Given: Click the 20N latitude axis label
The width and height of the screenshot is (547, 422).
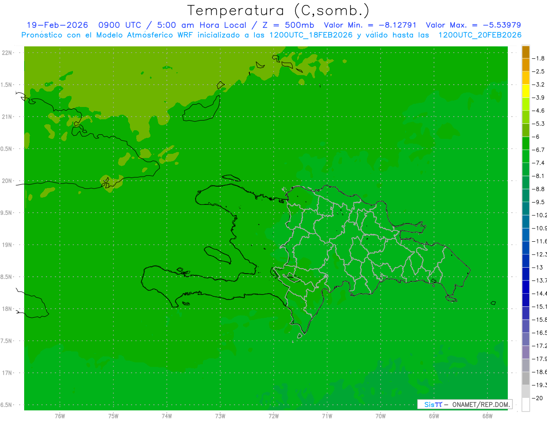Looking at the screenshot, I should (7, 181).
